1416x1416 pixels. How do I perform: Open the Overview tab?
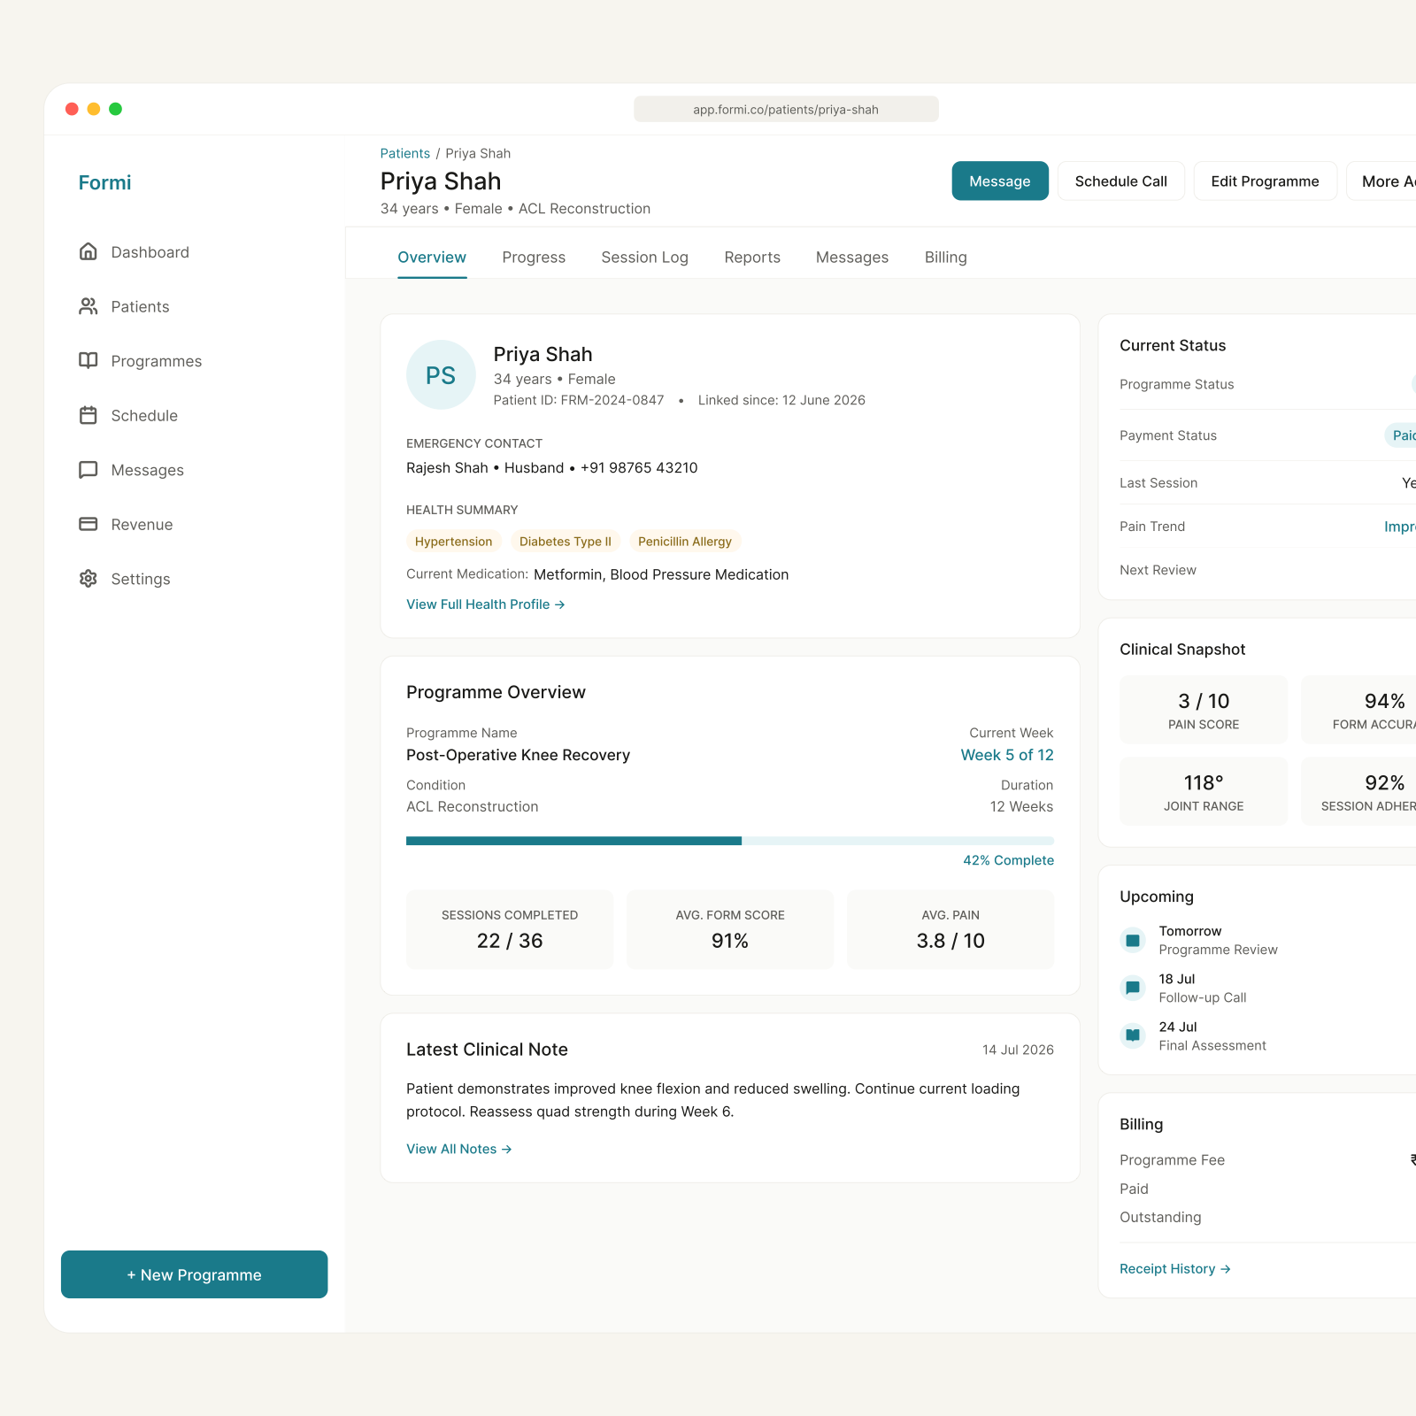[x=432, y=258]
